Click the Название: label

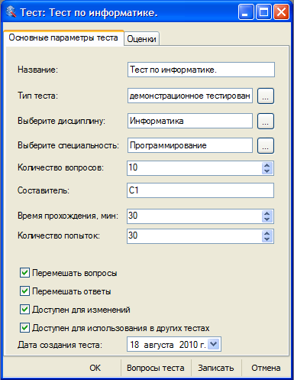(x=37, y=70)
